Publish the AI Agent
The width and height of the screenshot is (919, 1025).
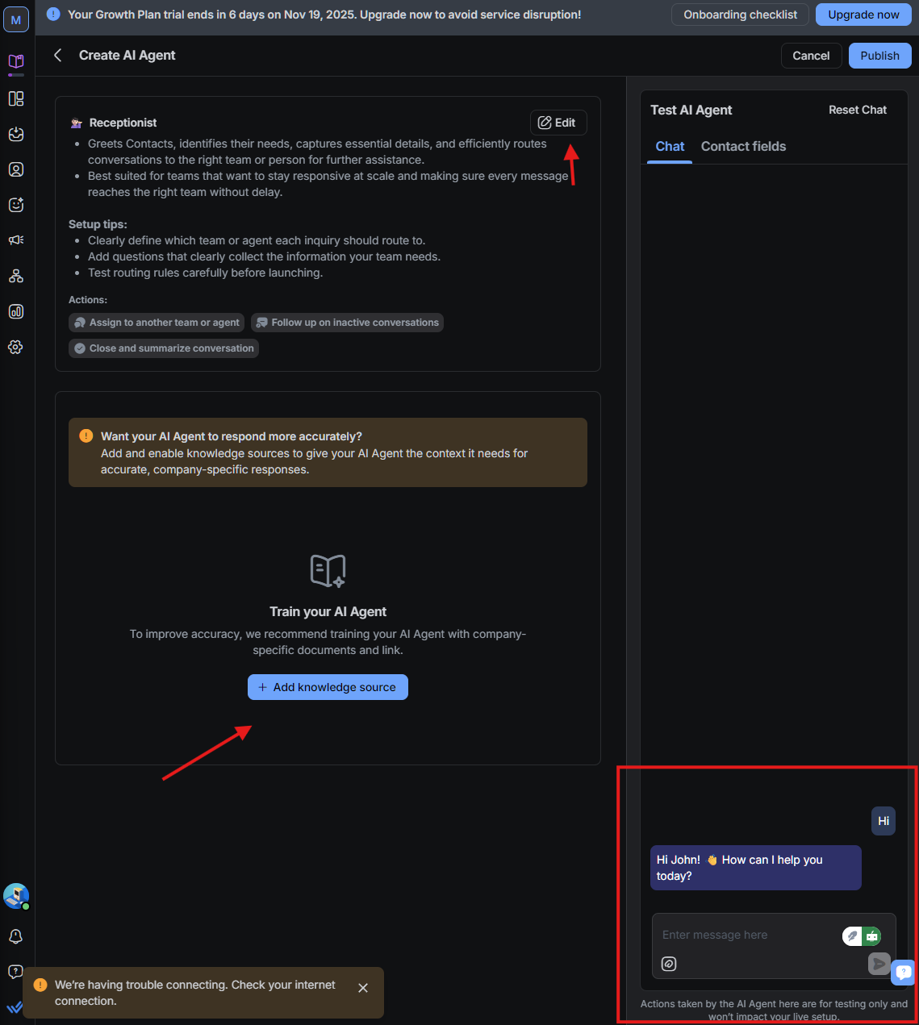pyautogui.click(x=879, y=55)
